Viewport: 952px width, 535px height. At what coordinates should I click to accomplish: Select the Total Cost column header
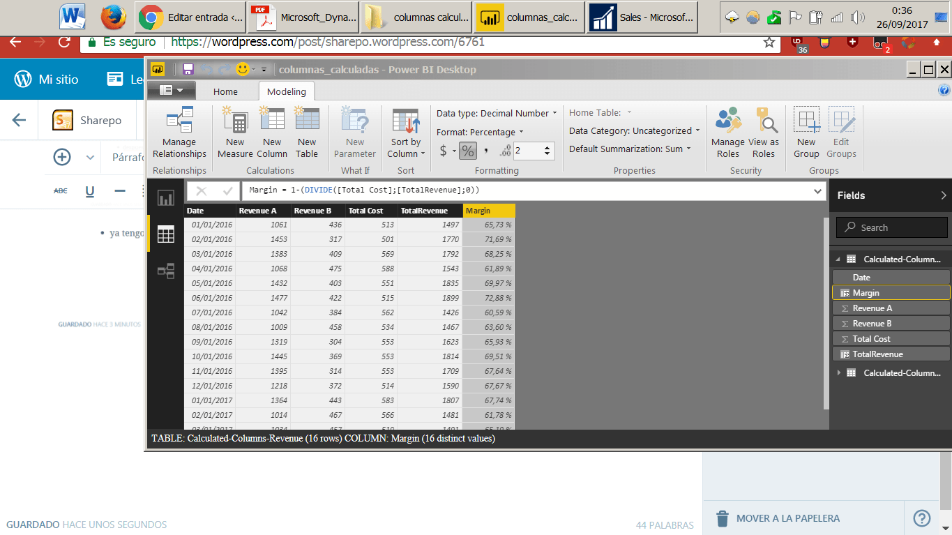(x=372, y=211)
